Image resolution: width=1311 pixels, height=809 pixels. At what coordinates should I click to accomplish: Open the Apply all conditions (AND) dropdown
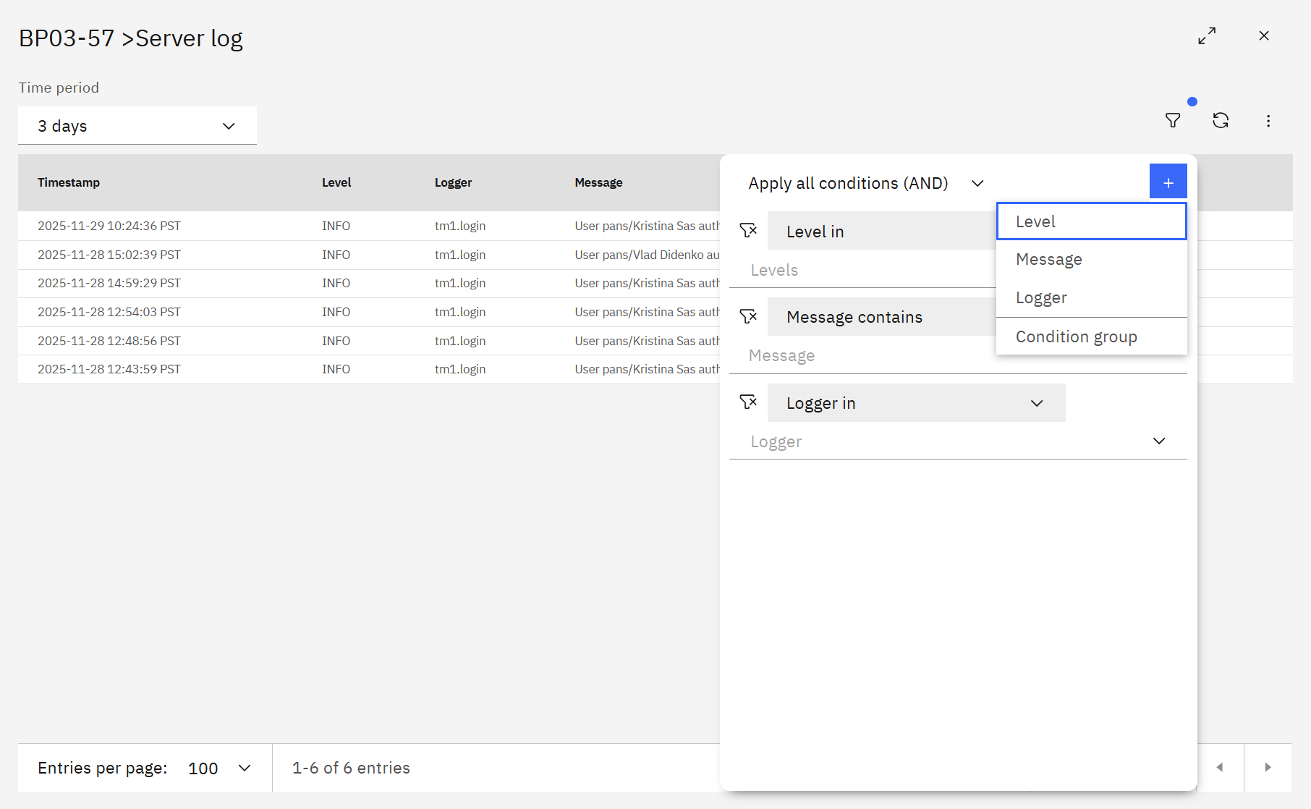pyautogui.click(x=866, y=184)
